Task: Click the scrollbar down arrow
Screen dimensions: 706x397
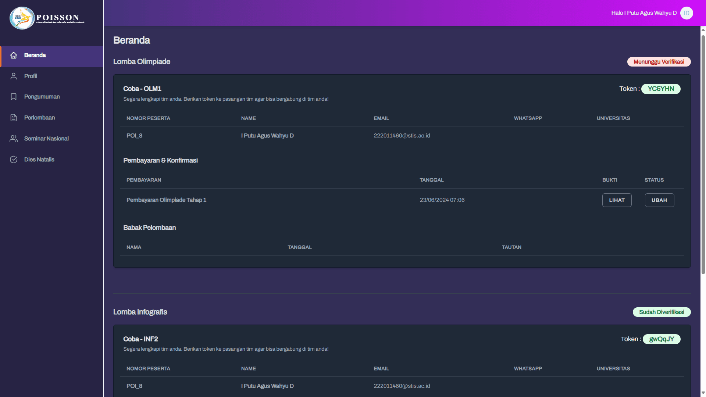Action: pyautogui.click(x=703, y=393)
